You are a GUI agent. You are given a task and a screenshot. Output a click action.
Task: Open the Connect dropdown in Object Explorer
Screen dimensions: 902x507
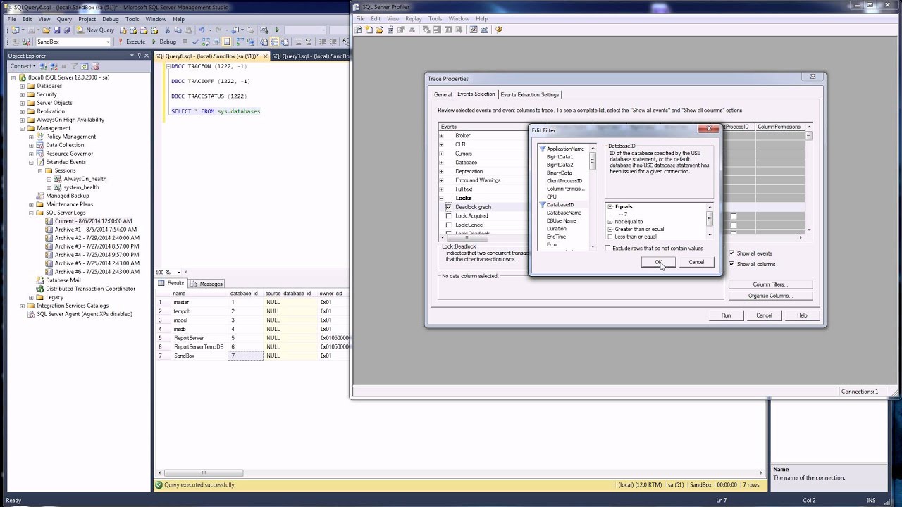pos(23,66)
